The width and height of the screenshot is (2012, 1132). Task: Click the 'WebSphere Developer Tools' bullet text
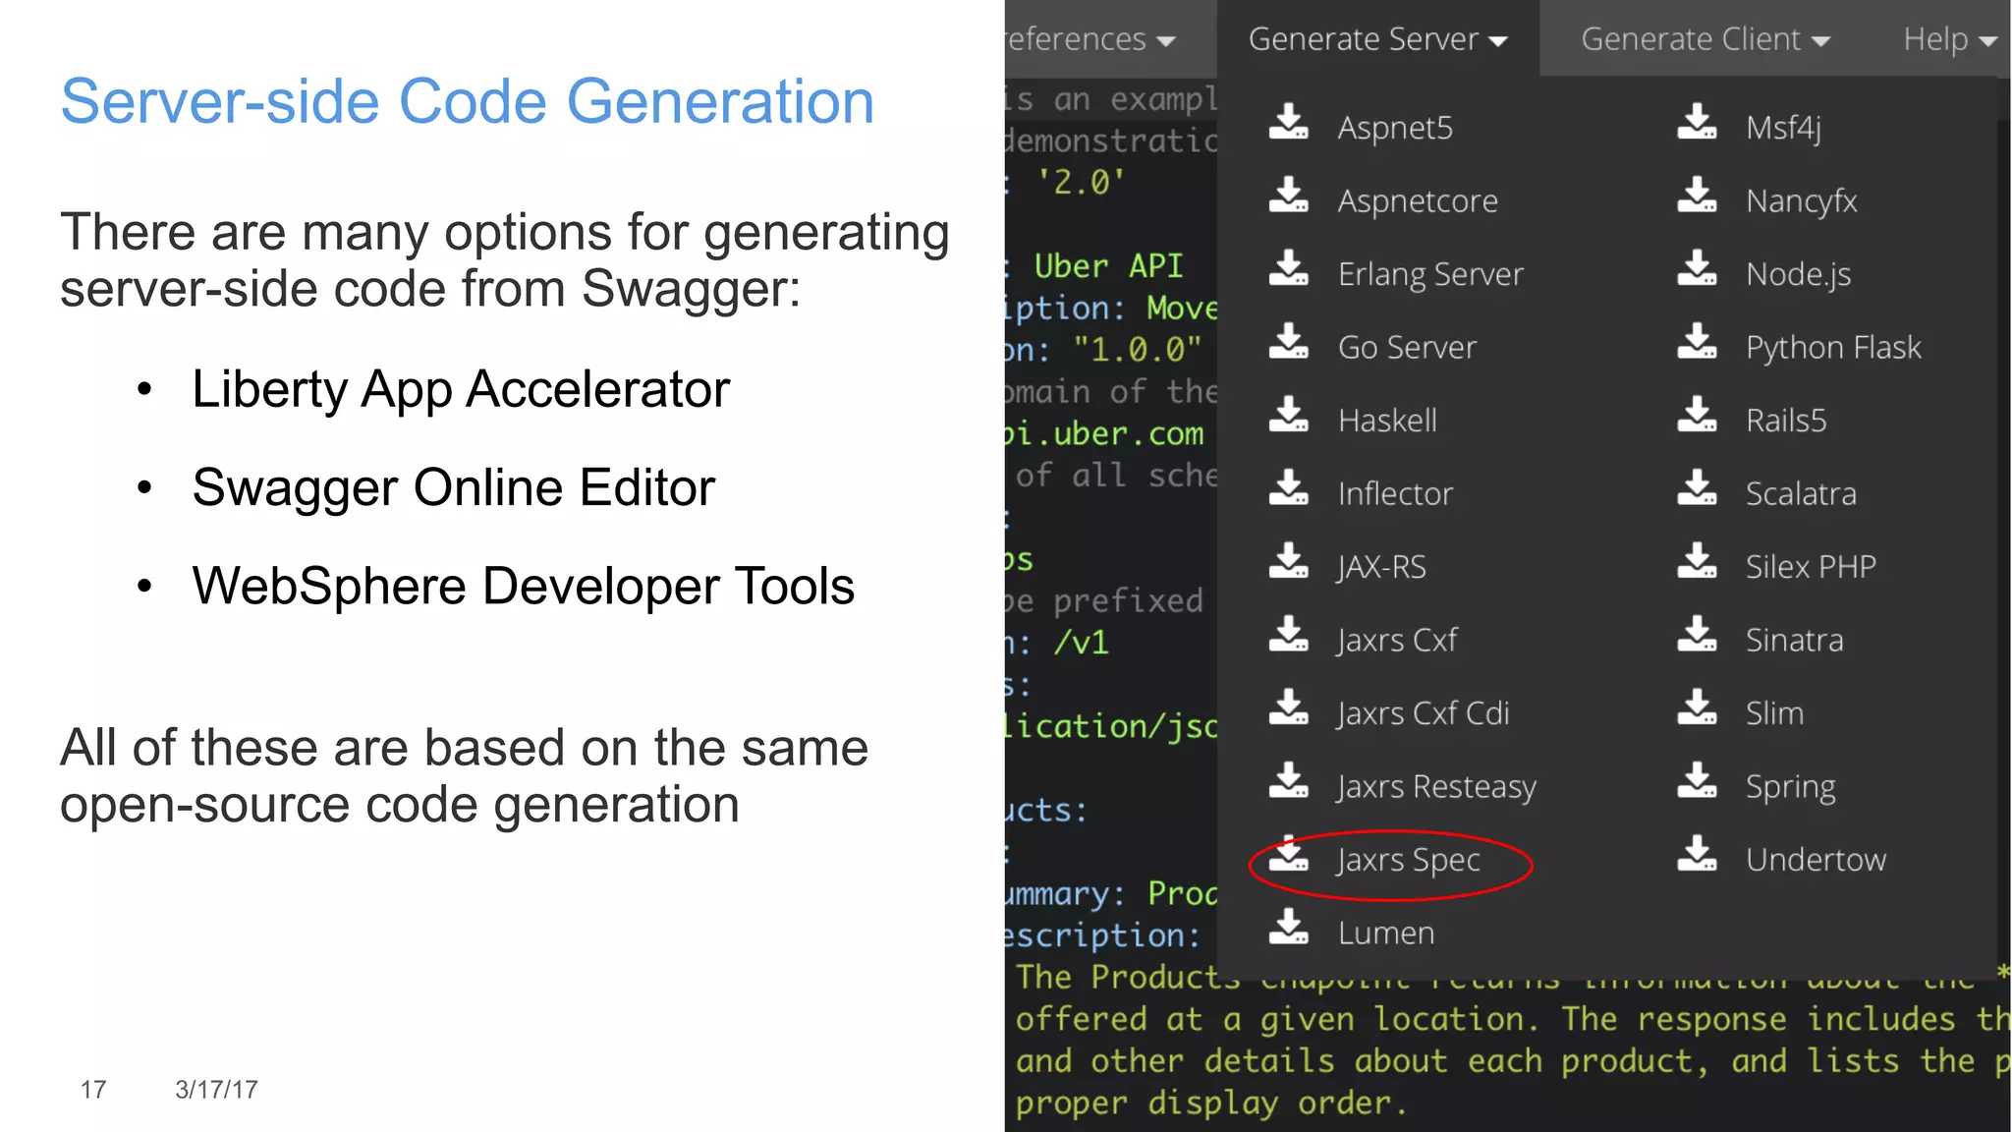tap(524, 587)
